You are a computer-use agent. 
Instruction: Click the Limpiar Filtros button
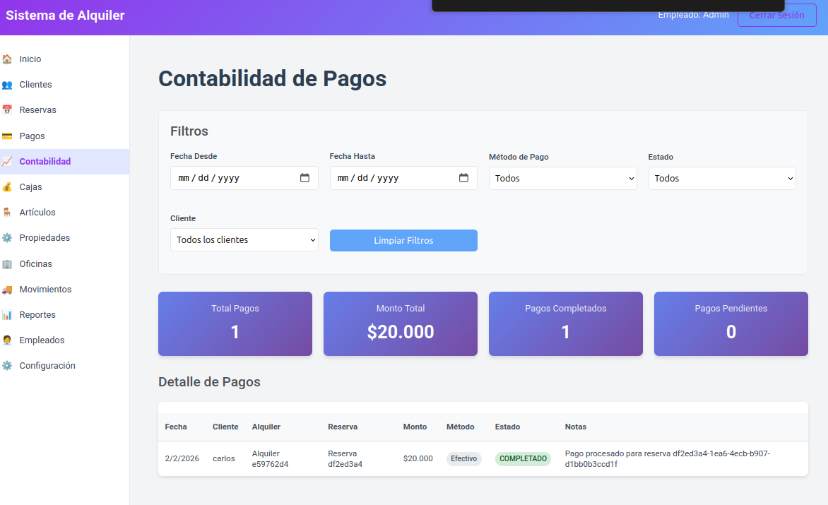tap(403, 241)
